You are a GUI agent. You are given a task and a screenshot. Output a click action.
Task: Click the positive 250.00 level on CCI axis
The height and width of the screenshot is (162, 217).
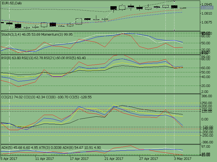click(207, 103)
